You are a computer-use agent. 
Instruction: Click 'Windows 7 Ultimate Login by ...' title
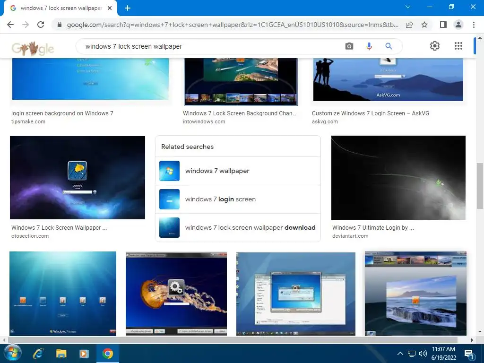373,227
